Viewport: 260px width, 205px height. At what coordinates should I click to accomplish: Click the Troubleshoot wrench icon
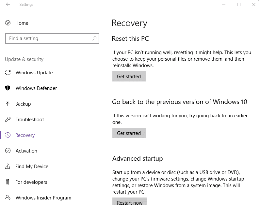8,119
